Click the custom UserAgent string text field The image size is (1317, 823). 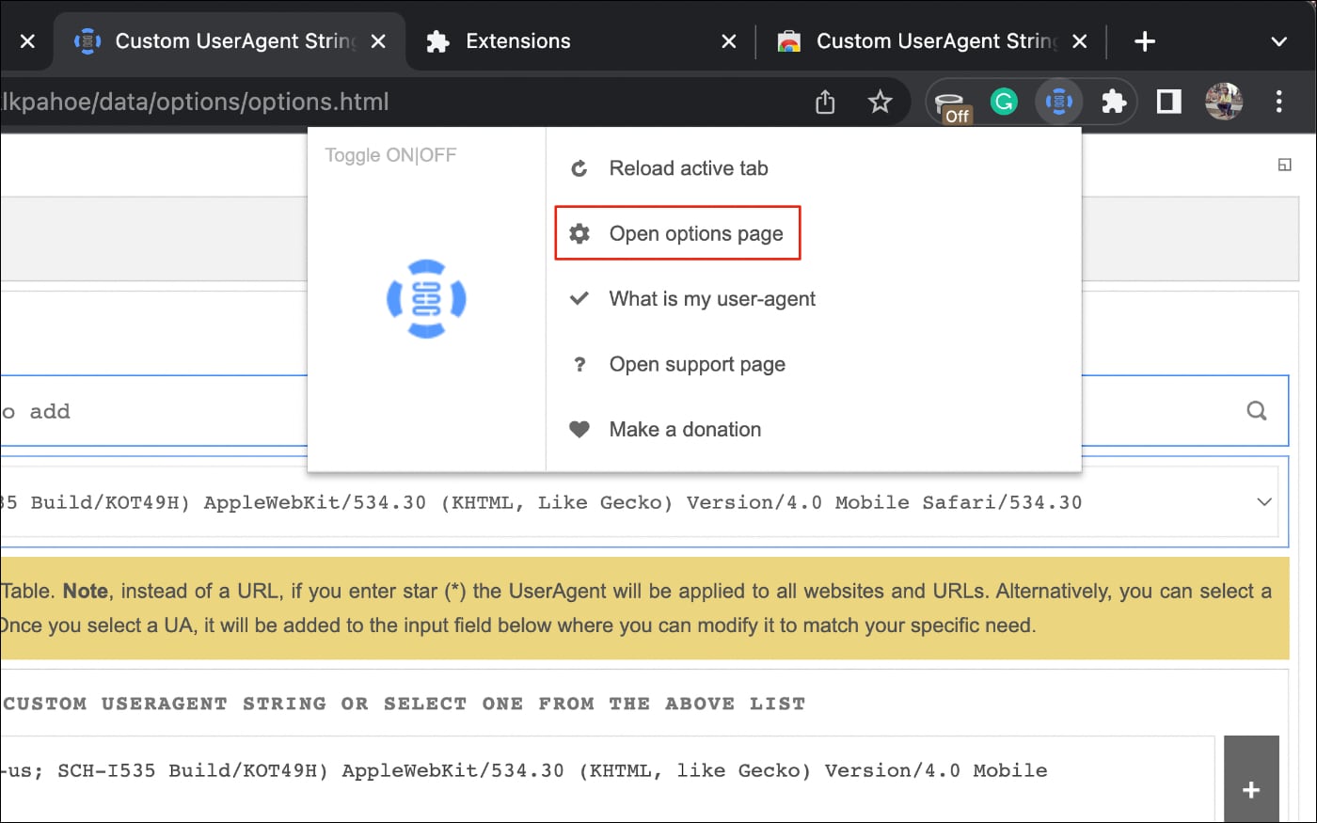(607, 779)
